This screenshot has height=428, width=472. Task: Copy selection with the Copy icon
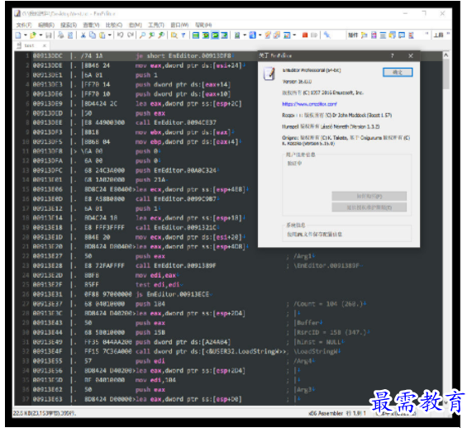point(93,36)
